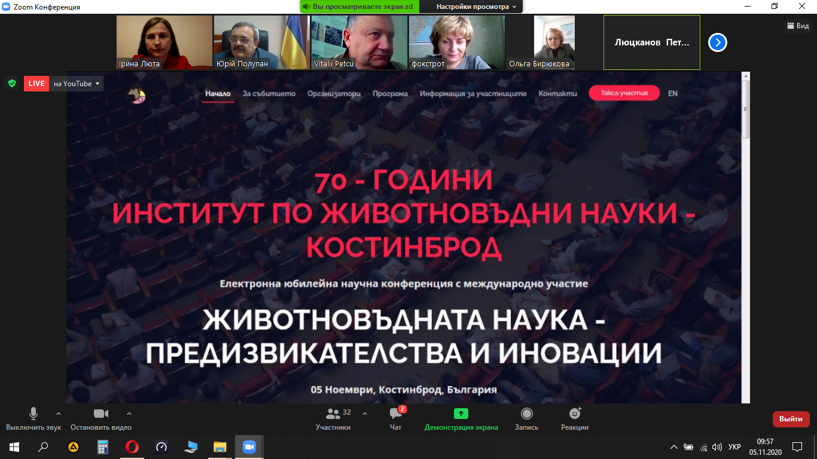Click the green encryption shield icon

(12, 84)
